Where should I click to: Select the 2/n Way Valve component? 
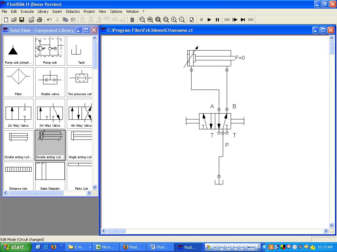(18, 114)
